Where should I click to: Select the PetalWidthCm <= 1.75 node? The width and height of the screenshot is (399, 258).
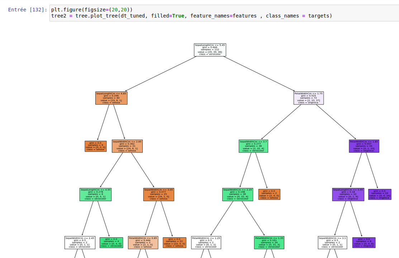[x=308, y=98]
